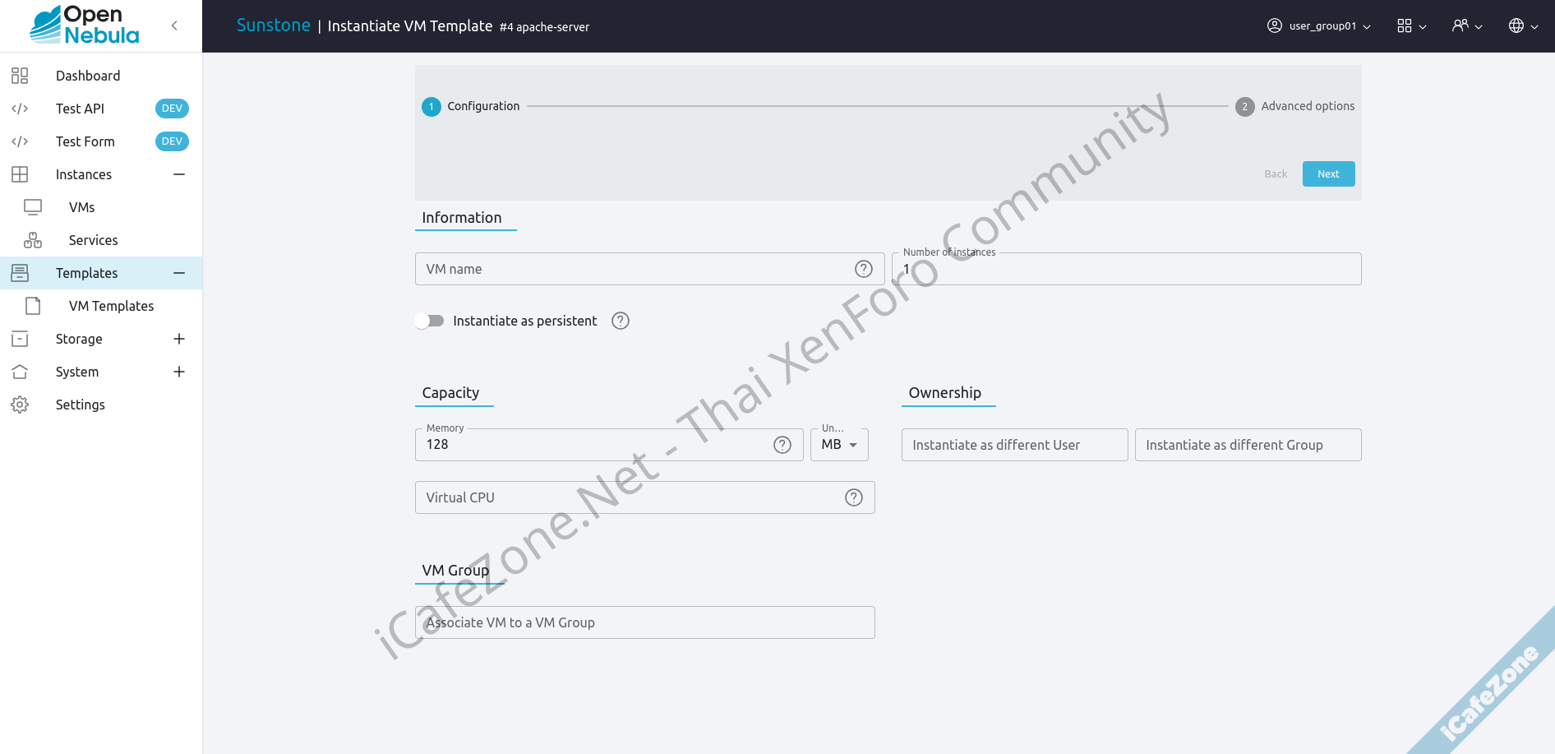The image size is (1555, 754).
Task: Open the group switcher people icon
Action: (x=1466, y=26)
